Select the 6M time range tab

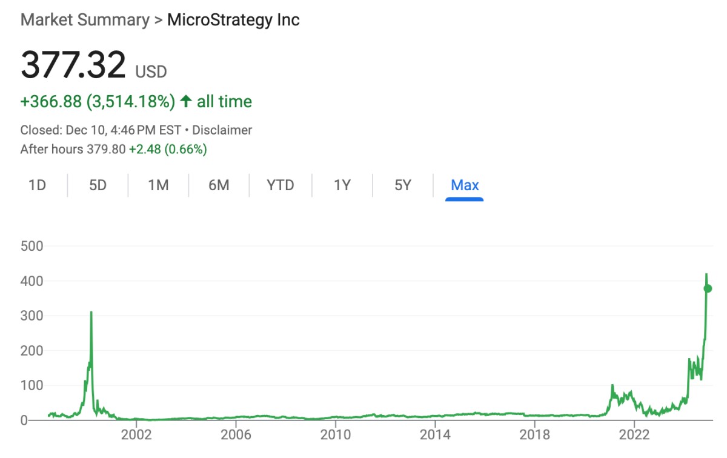pos(219,185)
